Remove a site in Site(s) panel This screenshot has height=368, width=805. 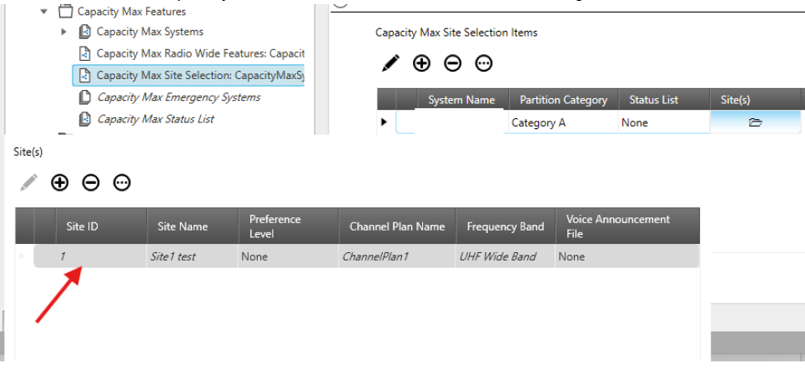click(91, 182)
